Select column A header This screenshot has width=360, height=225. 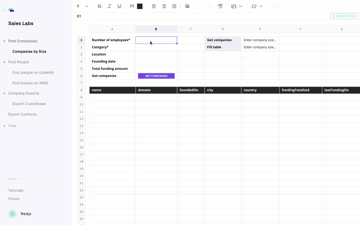[112, 29]
